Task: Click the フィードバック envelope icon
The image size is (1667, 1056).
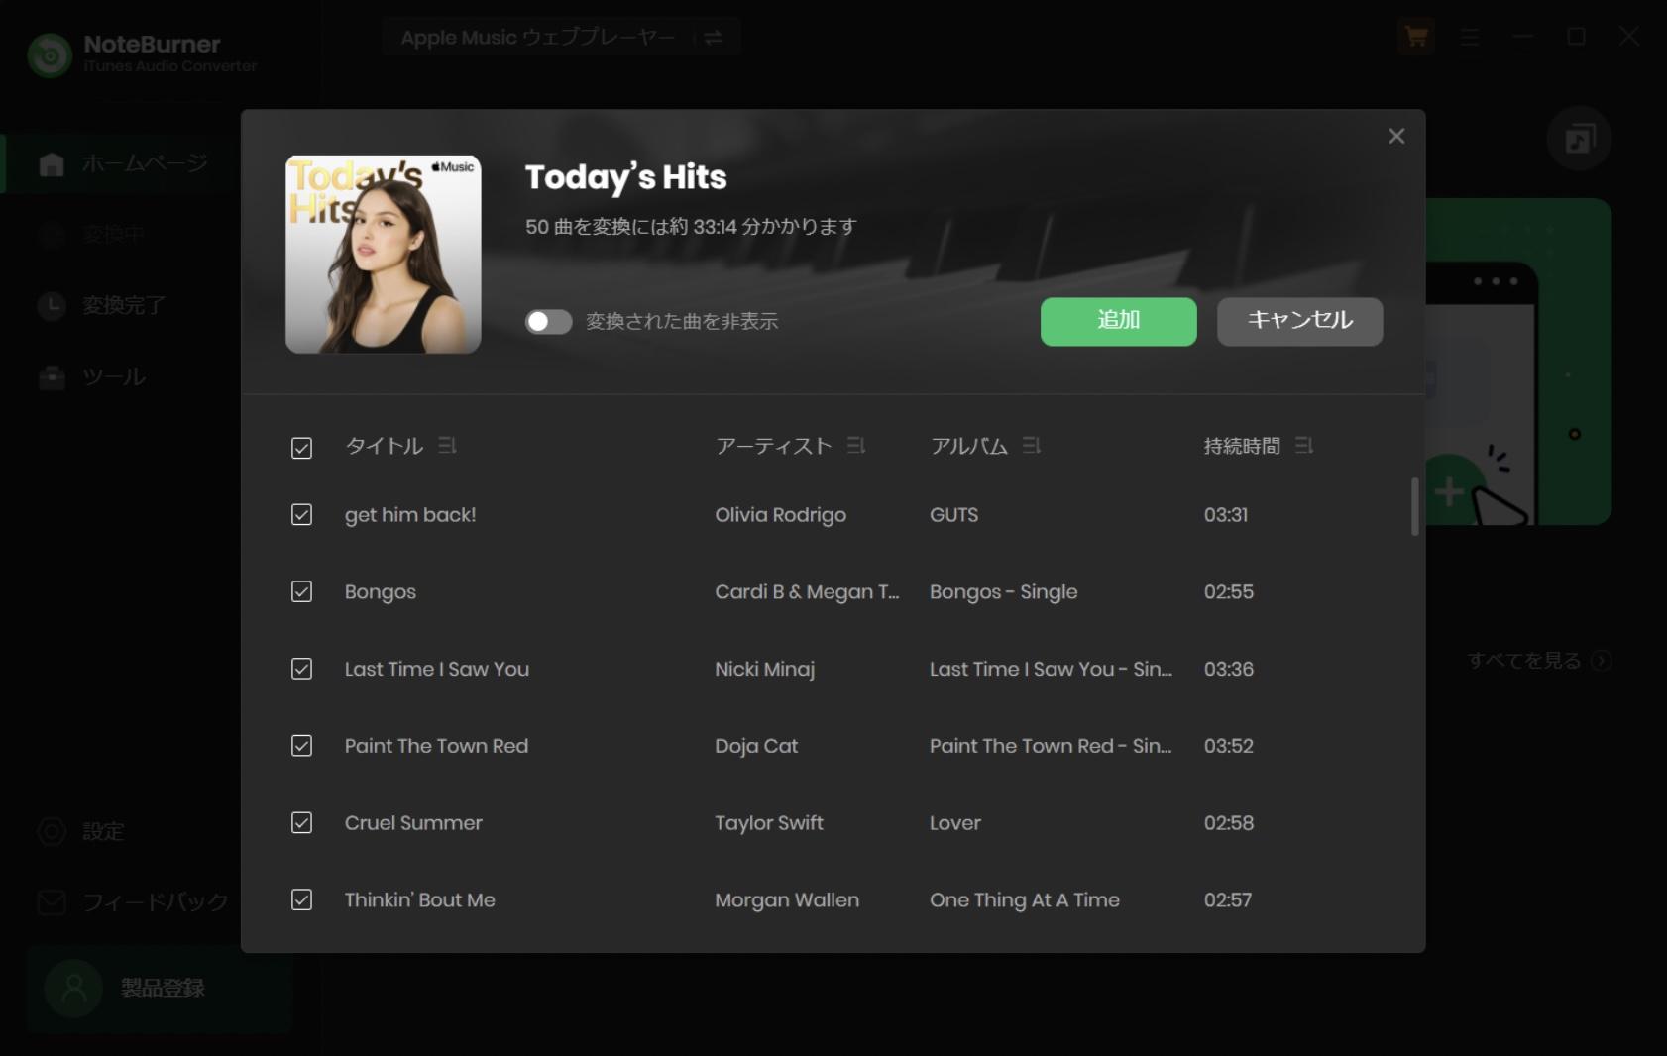Action: (51, 902)
